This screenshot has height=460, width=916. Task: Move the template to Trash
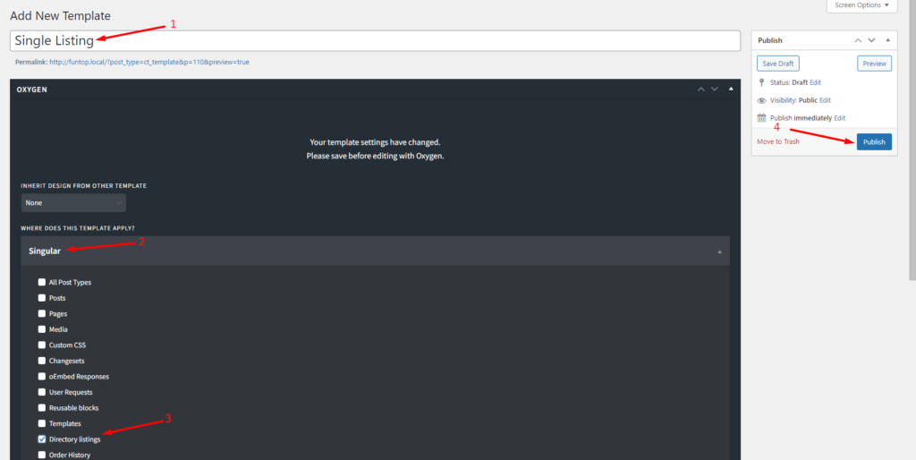click(x=777, y=142)
